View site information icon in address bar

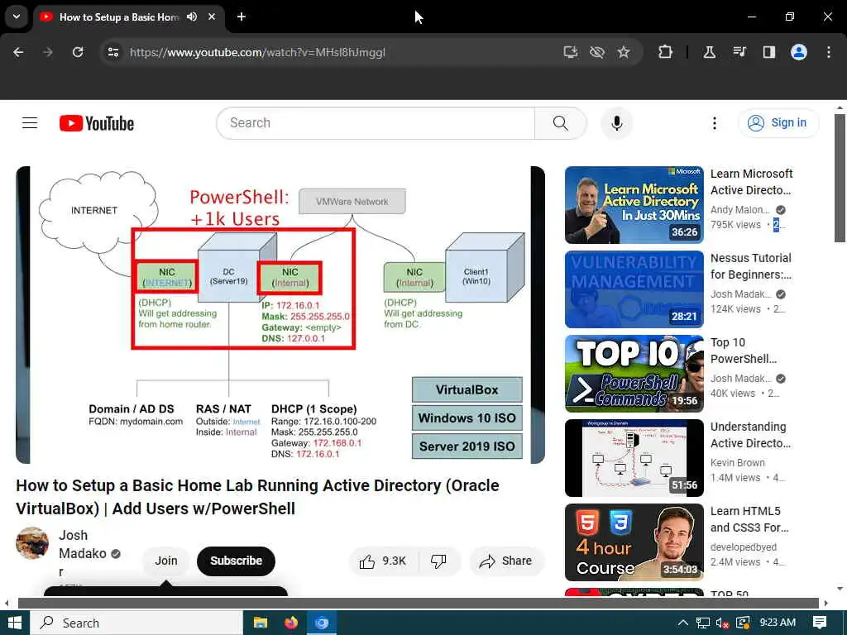pyautogui.click(x=112, y=52)
